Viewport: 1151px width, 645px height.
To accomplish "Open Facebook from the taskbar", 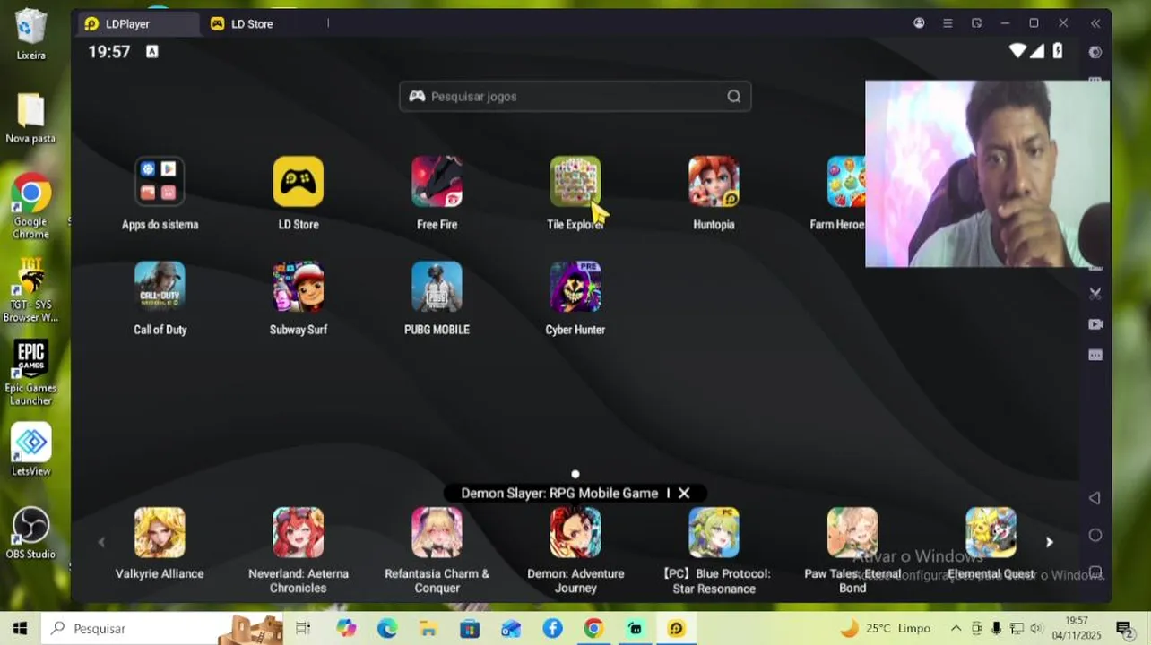I will click(x=552, y=628).
